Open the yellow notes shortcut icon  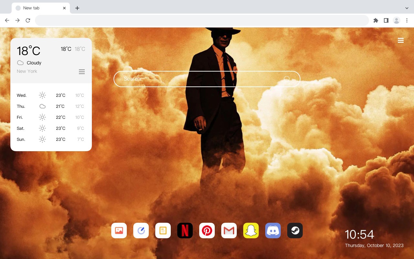(x=163, y=231)
